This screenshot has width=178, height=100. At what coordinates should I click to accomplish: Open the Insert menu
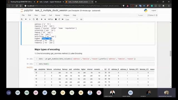pos(43,15)
